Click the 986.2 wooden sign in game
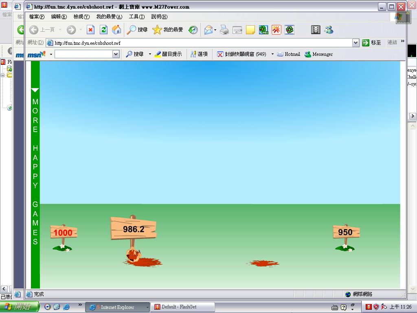The width and height of the screenshot is (417, 313). [134, 229]
